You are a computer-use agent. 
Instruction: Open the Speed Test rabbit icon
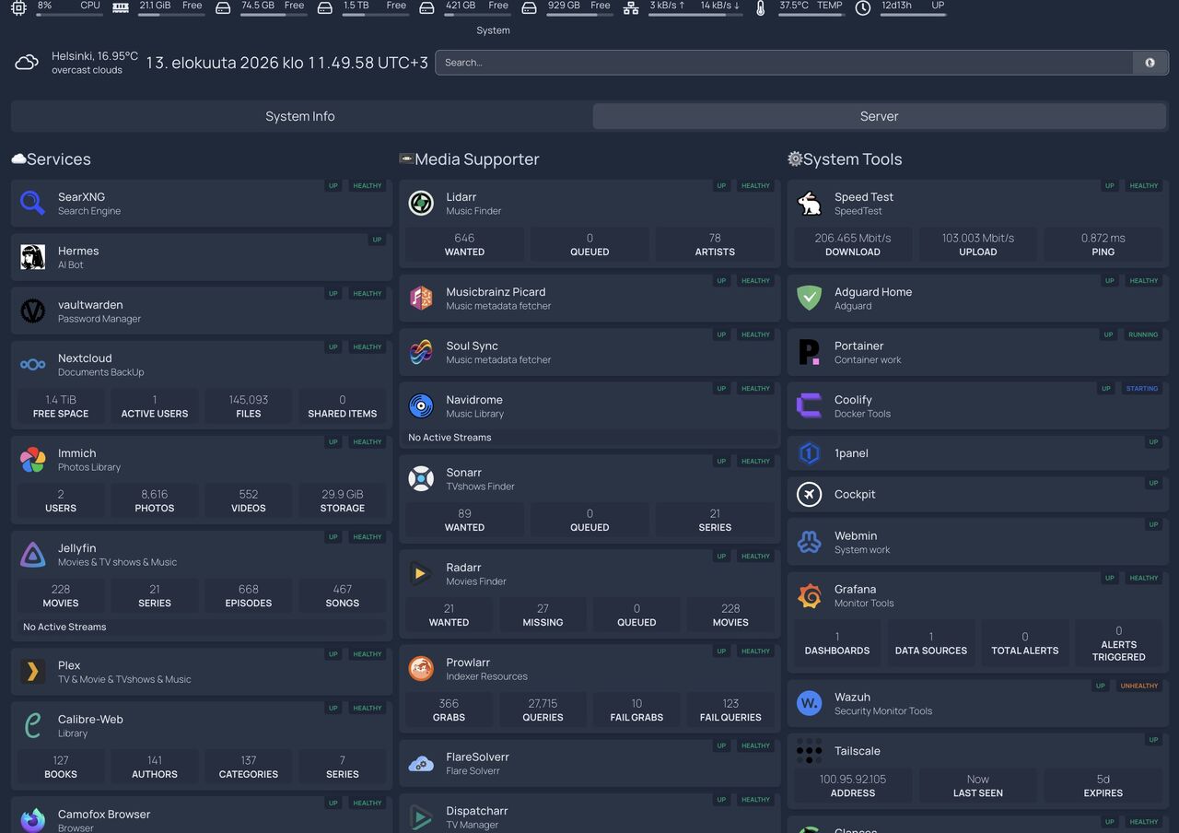[809, 203]
